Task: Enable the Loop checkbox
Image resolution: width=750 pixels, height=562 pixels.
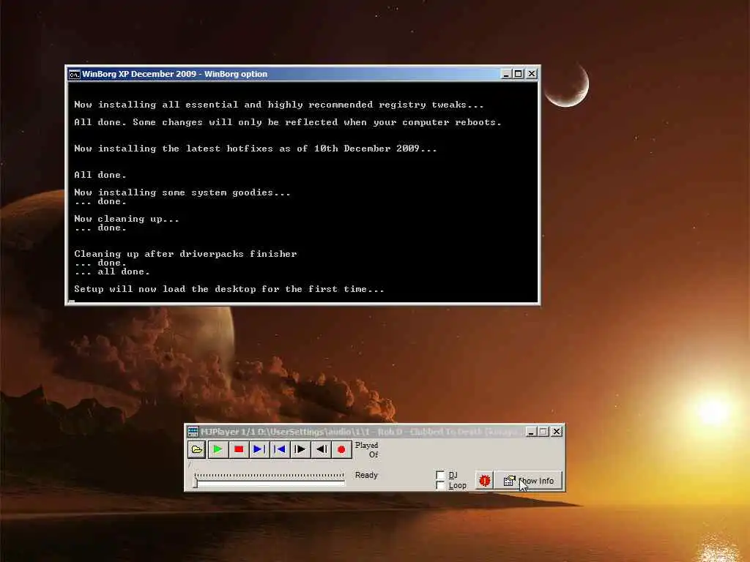Action: pos(440,486)
